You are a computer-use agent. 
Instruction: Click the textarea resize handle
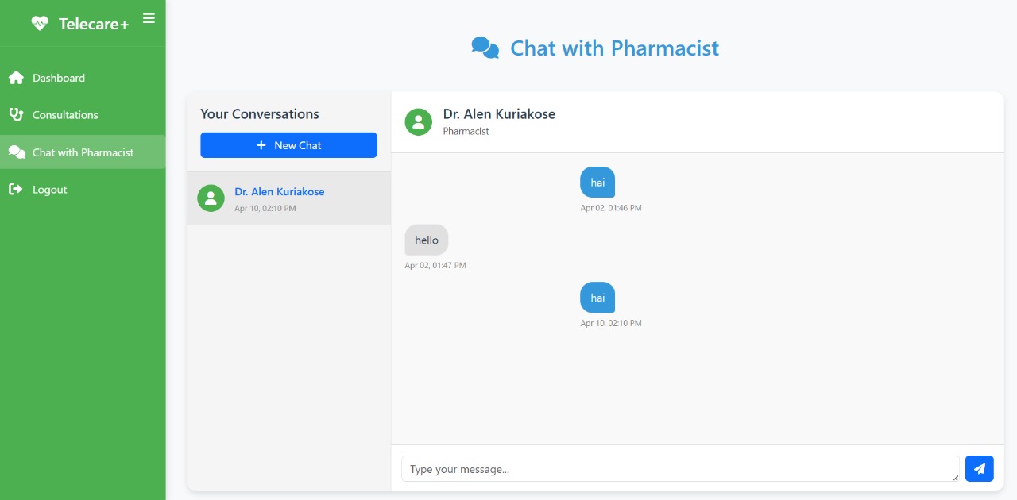956,477
